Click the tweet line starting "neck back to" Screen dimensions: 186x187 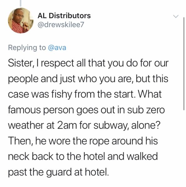tap(83, 156)
